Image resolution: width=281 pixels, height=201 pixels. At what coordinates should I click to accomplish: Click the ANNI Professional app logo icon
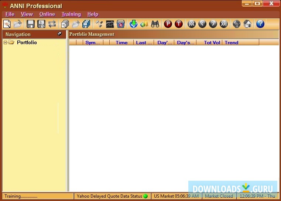[x=5, y=6]
